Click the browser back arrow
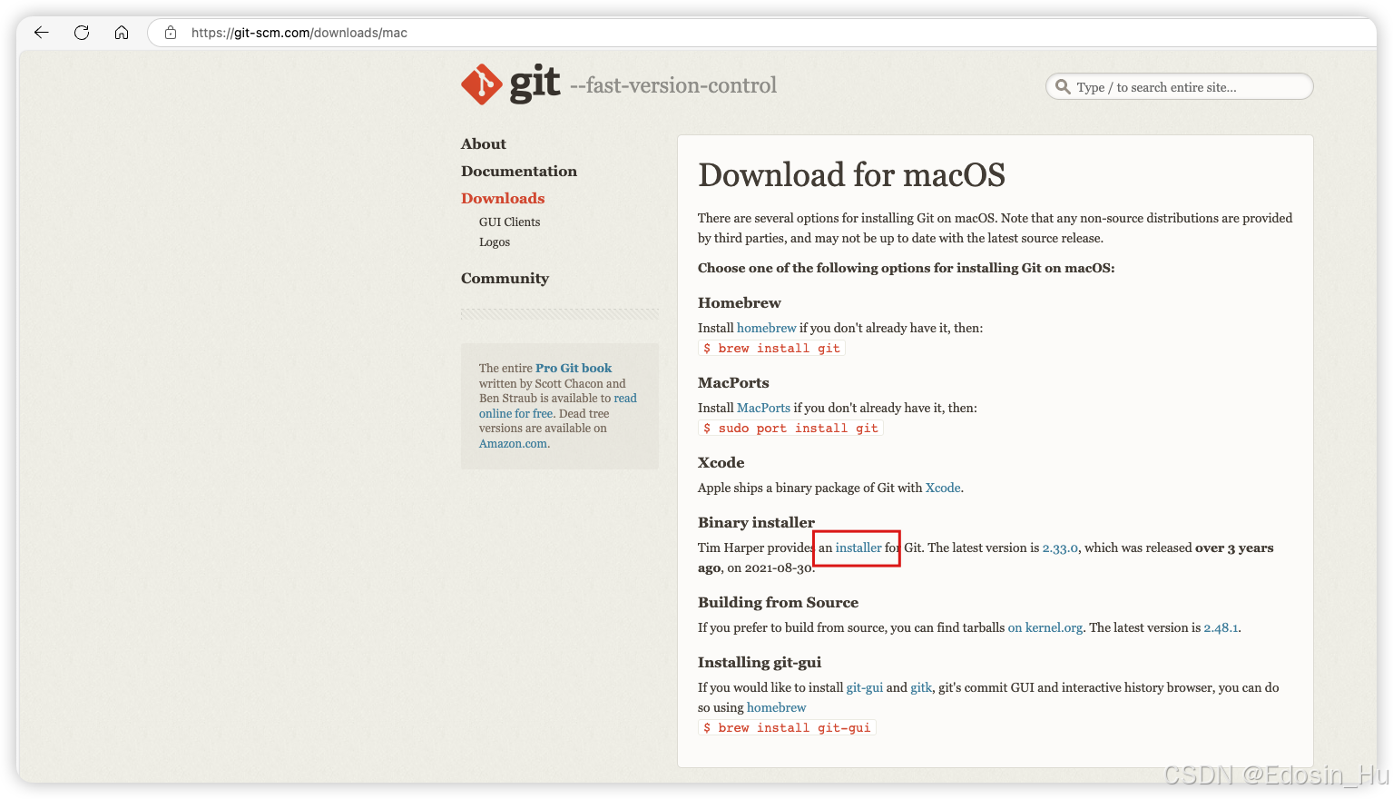The width and height of the screenshot is (1393, 799). [x=41, y=33]
